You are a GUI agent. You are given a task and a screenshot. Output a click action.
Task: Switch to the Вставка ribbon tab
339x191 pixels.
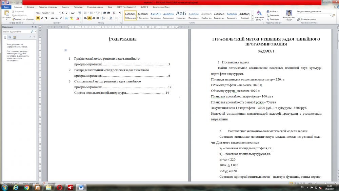click(x=30, y=7)
